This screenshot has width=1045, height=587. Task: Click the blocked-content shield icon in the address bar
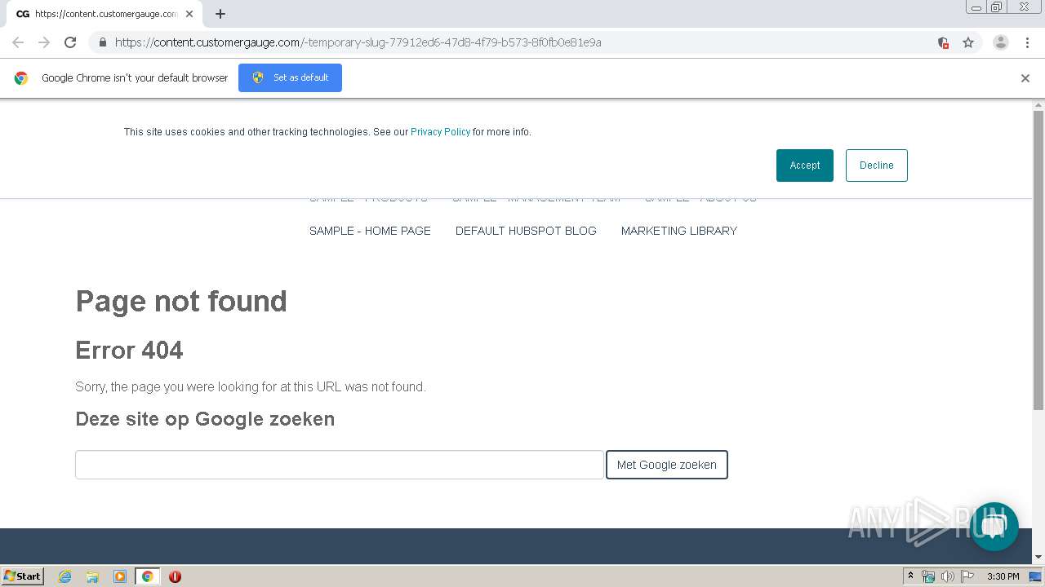coord(943,42)
